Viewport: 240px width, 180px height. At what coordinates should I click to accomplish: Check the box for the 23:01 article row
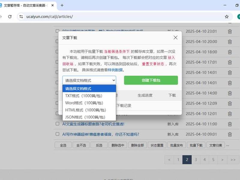tap(57, 31)
